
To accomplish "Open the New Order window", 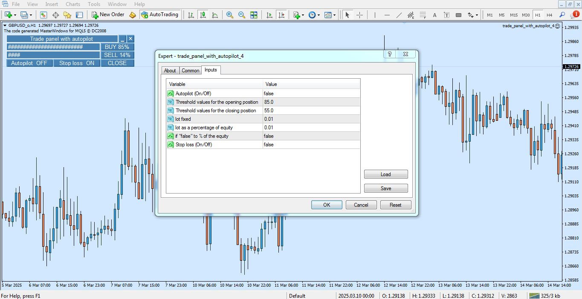I will tap(108, 14).
